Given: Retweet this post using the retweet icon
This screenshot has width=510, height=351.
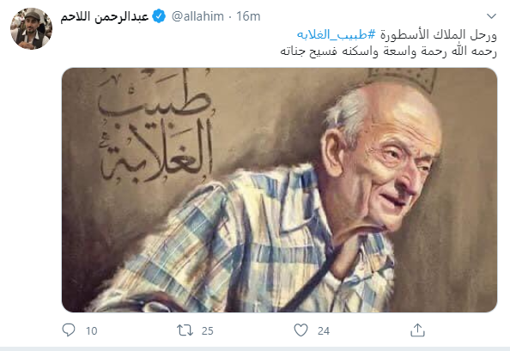Looking at the screenshot, I should [x=185, y=330].
